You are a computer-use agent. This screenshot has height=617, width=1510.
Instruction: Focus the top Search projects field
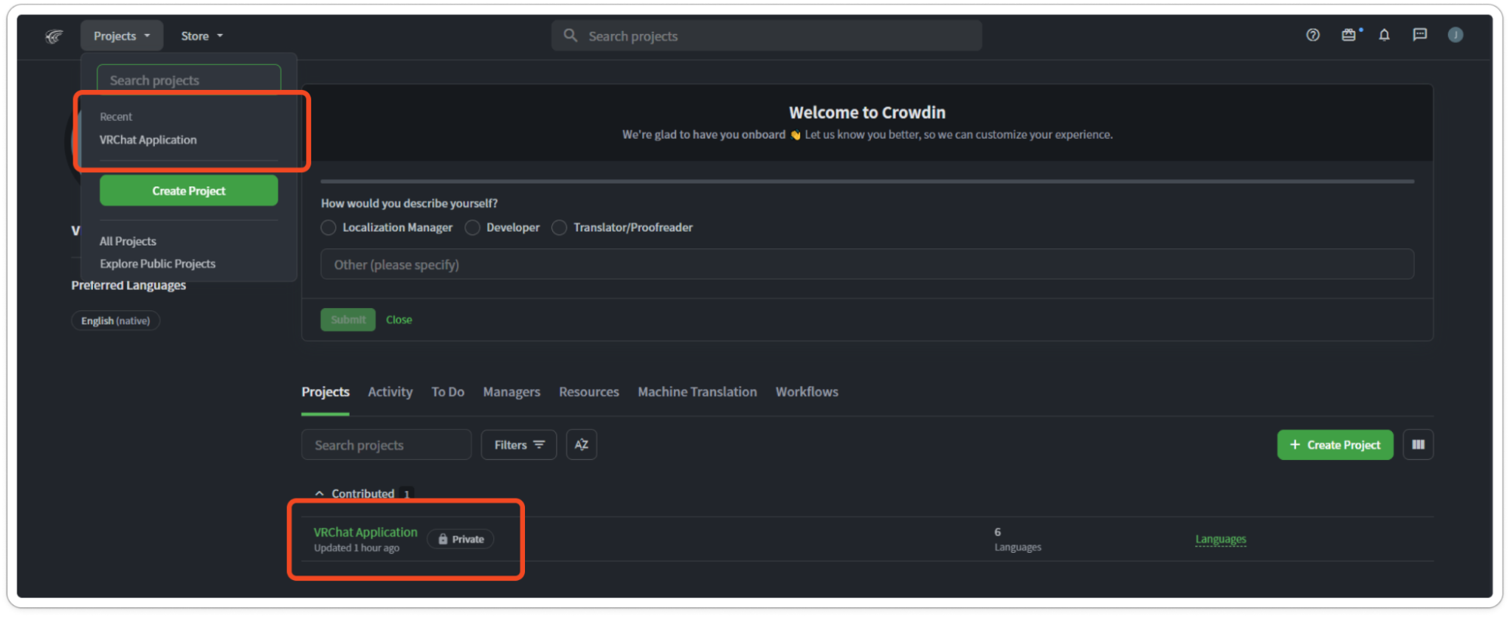[x=767, y=35]
